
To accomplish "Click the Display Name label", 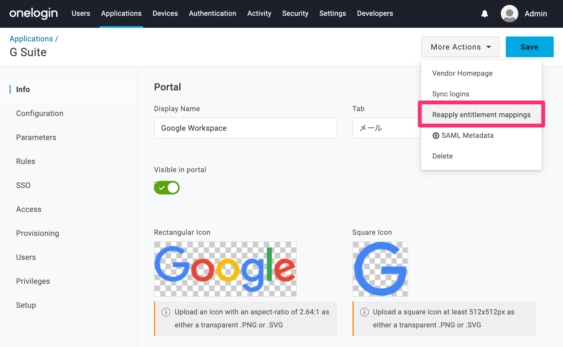I will [177, 109].
